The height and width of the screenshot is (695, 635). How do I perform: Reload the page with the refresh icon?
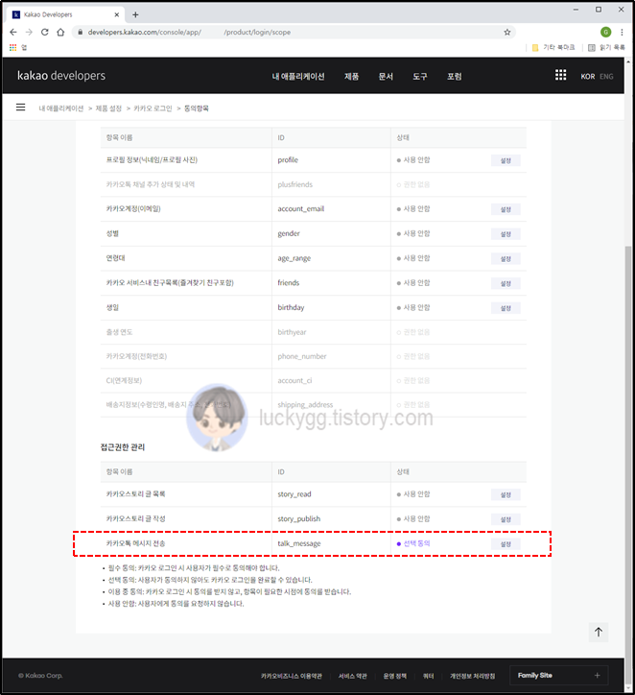click(45, 32)
